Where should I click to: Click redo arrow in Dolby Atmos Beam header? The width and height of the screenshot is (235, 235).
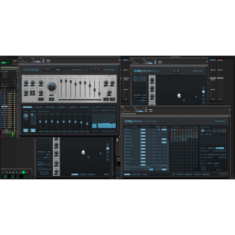(x=178, y=71)
